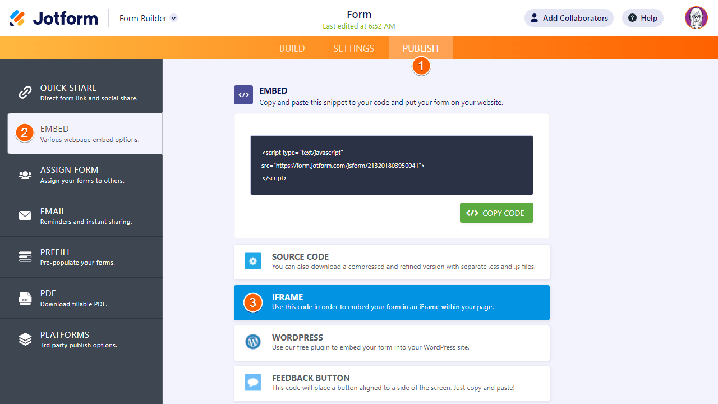Click the Embed code icon in header
718x404 pixels.
243,95
